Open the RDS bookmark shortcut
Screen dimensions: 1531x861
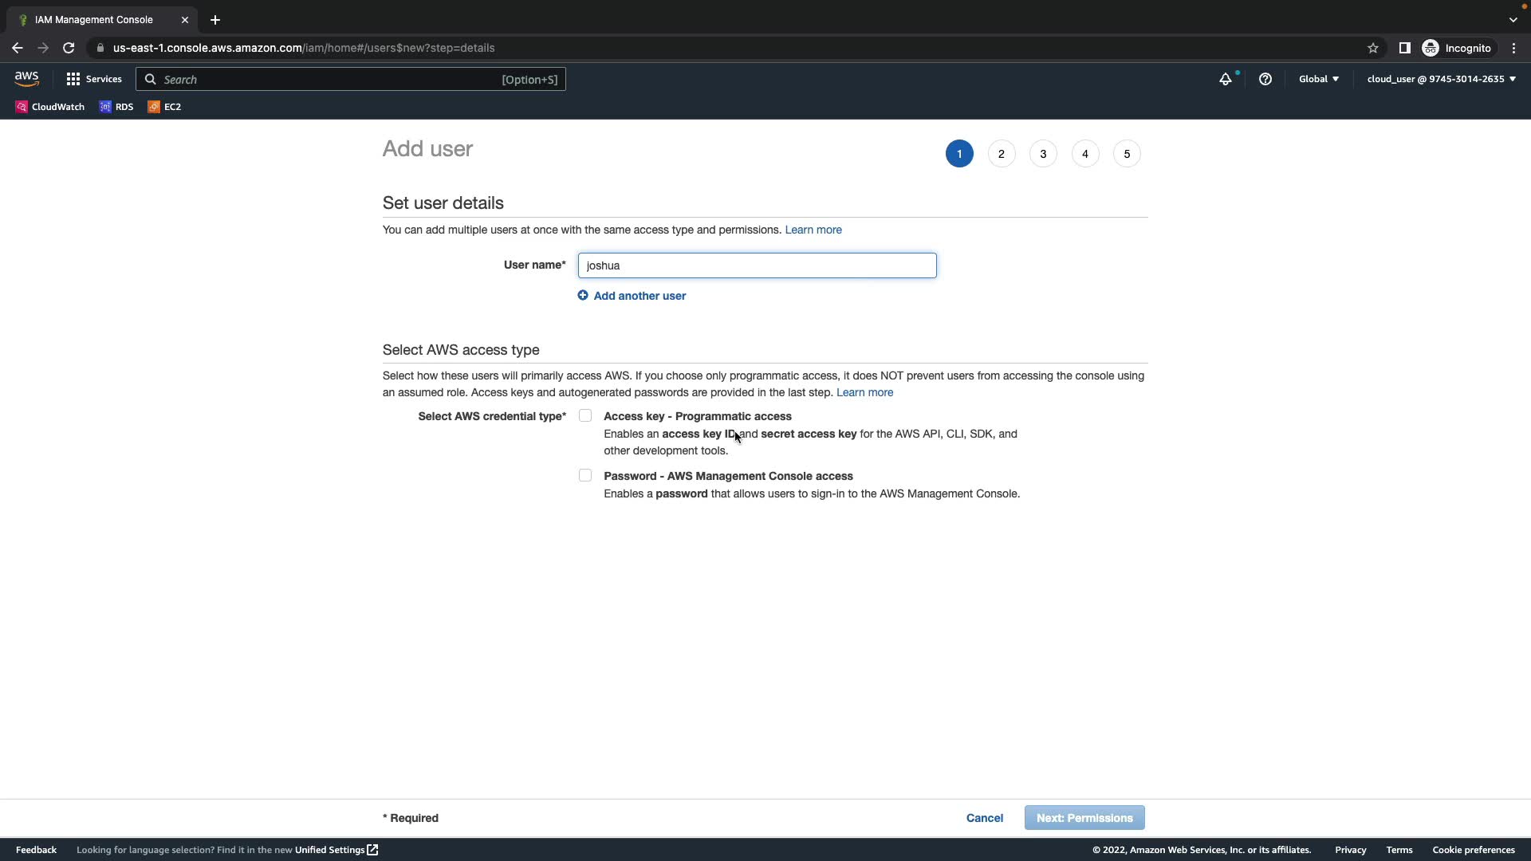point(116,107)
